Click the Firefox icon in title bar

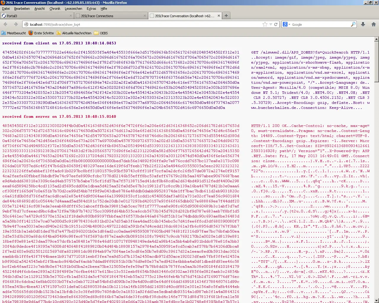pyautogui.click(x=3, y=3)
